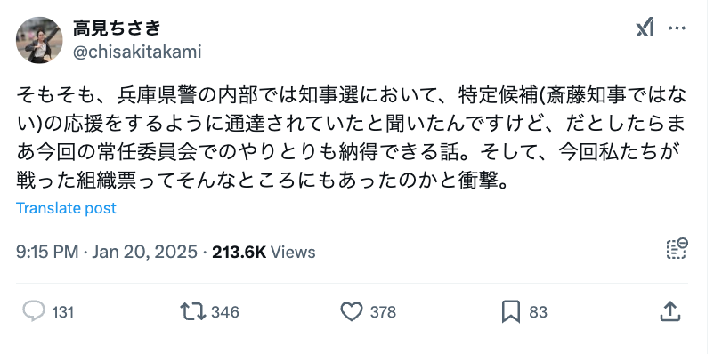Click the repost arrows icon

(x=193, y=312)
